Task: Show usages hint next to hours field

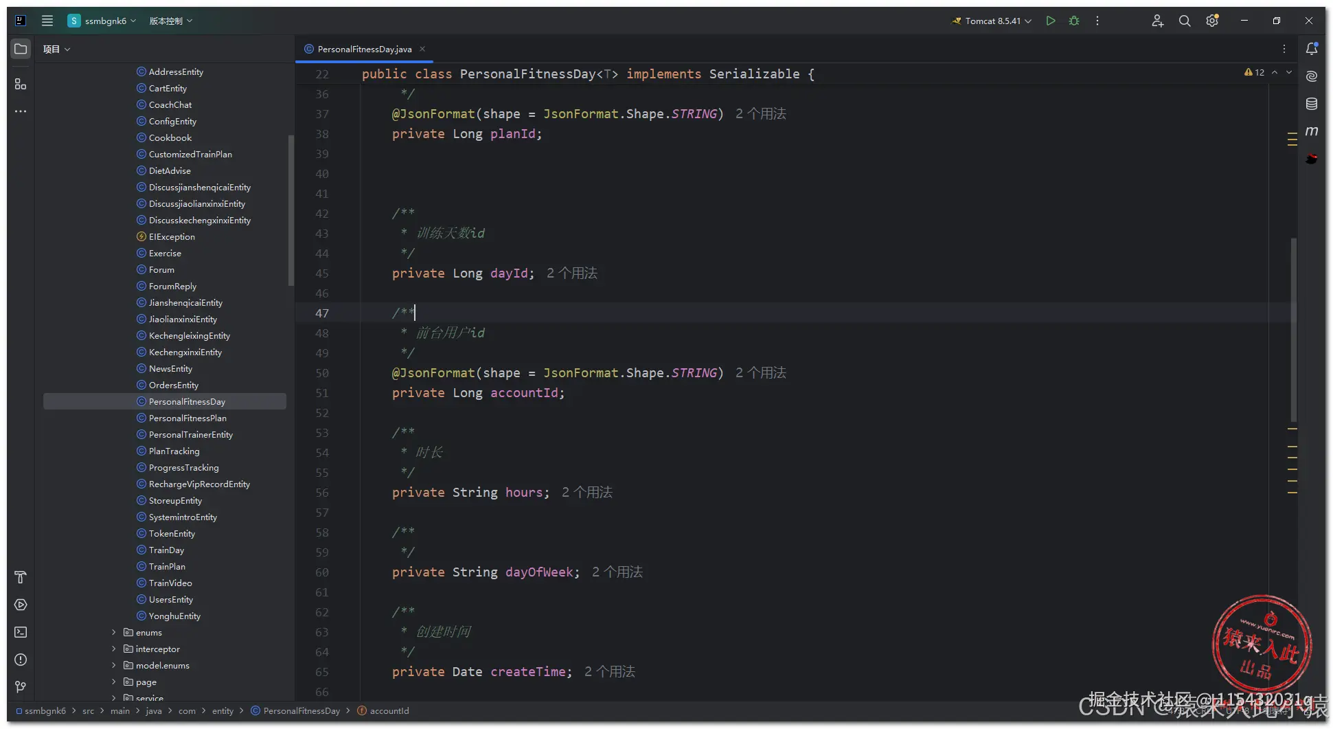Action: [587, 493]
